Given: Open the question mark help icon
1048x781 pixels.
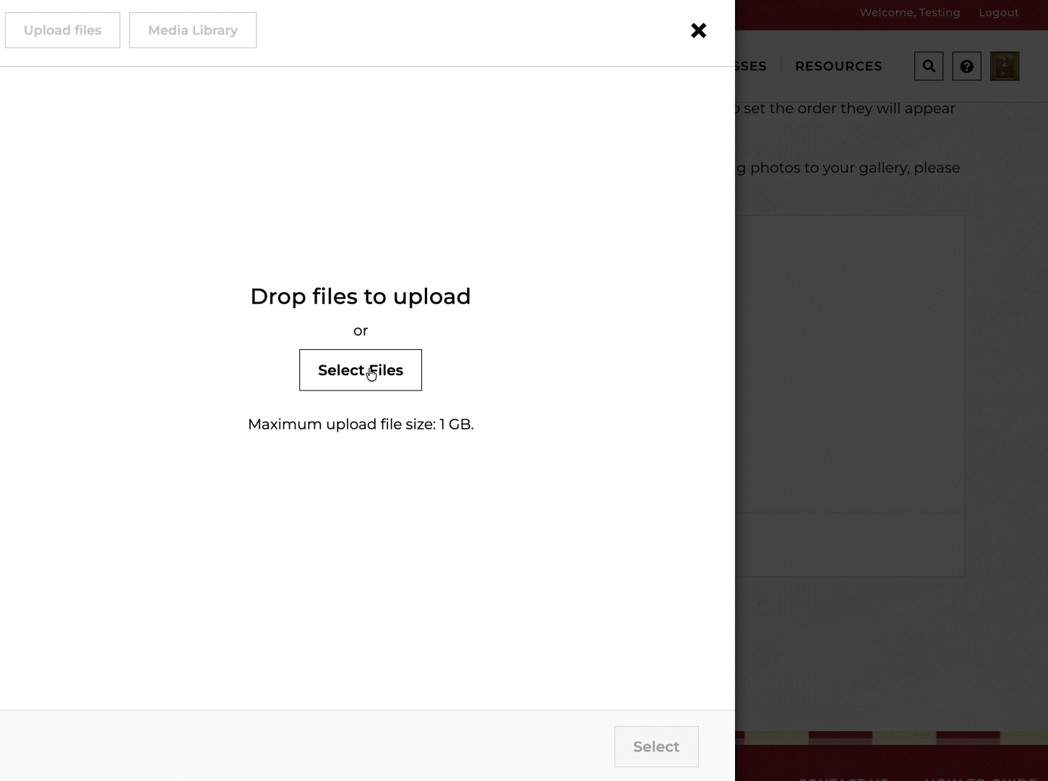Looking at the screenshot, I should click(966, 67).
